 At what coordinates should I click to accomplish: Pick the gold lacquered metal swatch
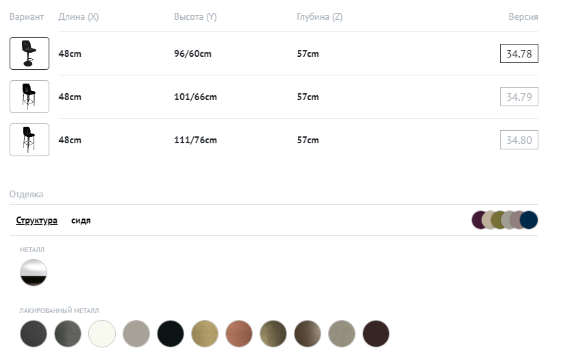click(x=205, y=334)
